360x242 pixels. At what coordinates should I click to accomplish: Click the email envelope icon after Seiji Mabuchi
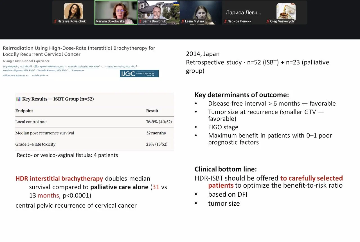pyautogui.click(x=36, y=66)
